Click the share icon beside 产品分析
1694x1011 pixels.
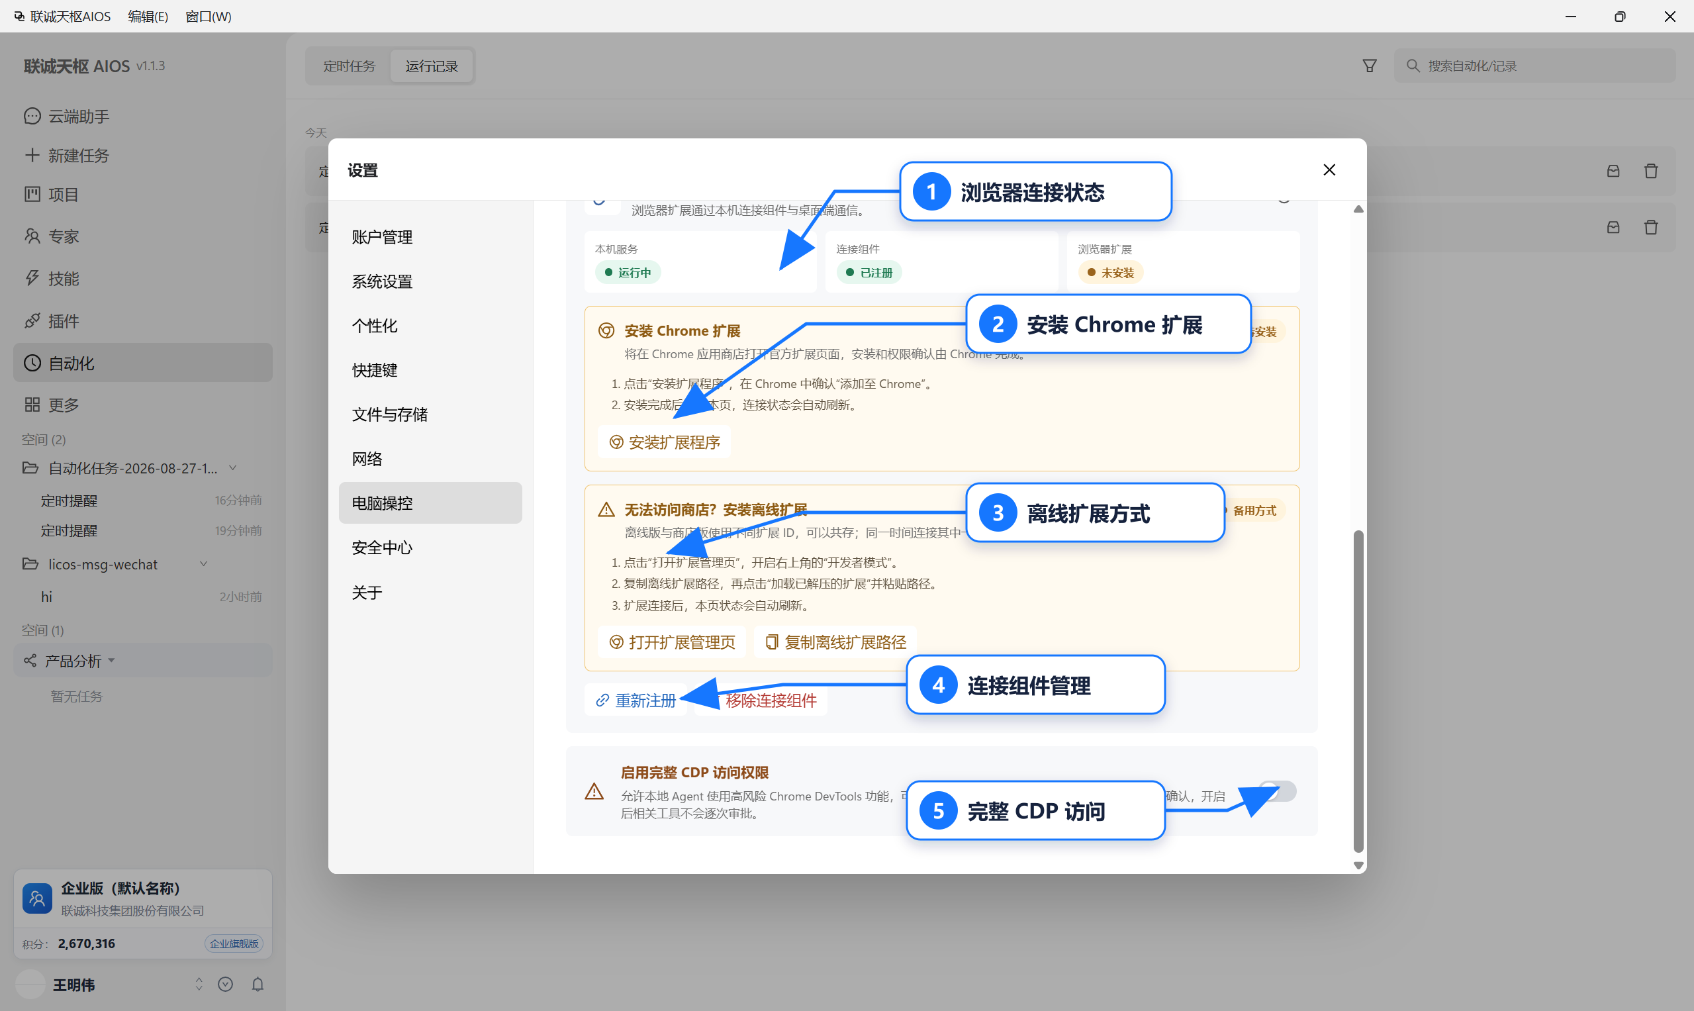pyautogui.click(x=30, y=661)
